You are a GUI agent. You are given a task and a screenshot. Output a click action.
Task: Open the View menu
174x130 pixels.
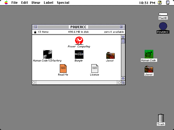[36, 2]
